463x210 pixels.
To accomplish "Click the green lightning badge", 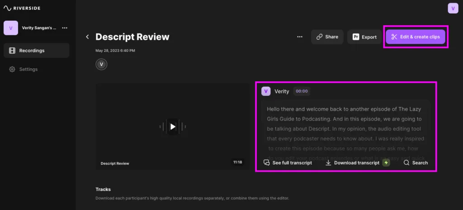I will 386,163.
